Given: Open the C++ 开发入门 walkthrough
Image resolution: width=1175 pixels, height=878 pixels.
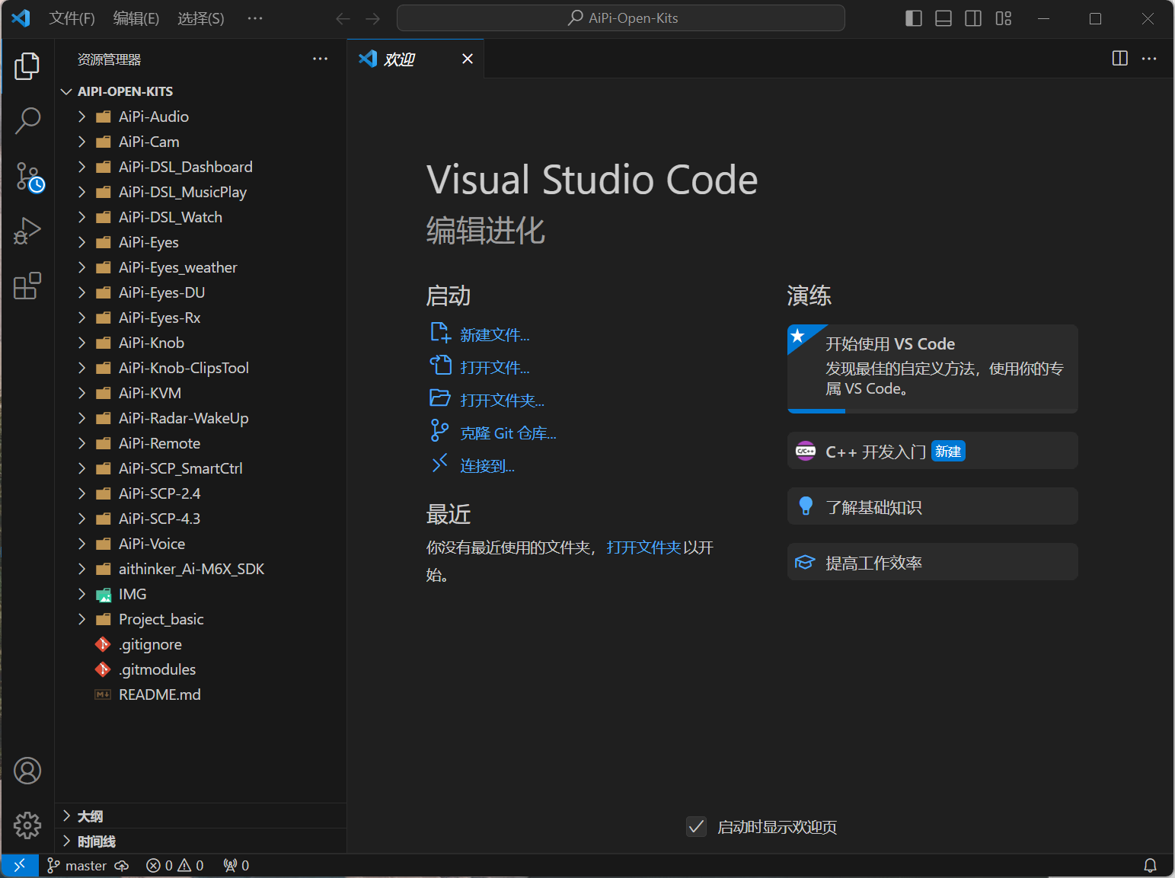Looking at the screenshot, I should coord(933,451).
